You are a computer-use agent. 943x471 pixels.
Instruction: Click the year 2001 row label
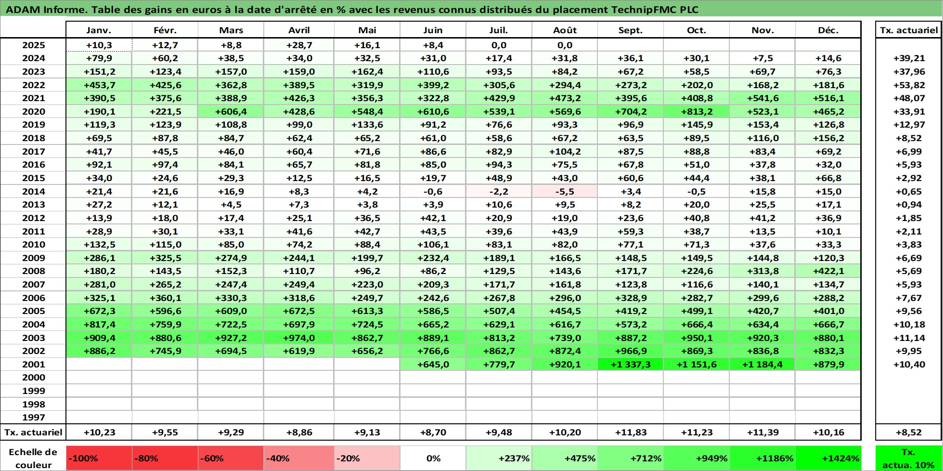(x=33, y=364)
